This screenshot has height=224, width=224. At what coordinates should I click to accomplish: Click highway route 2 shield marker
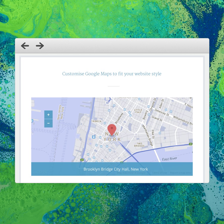click(x=82, y=160)
